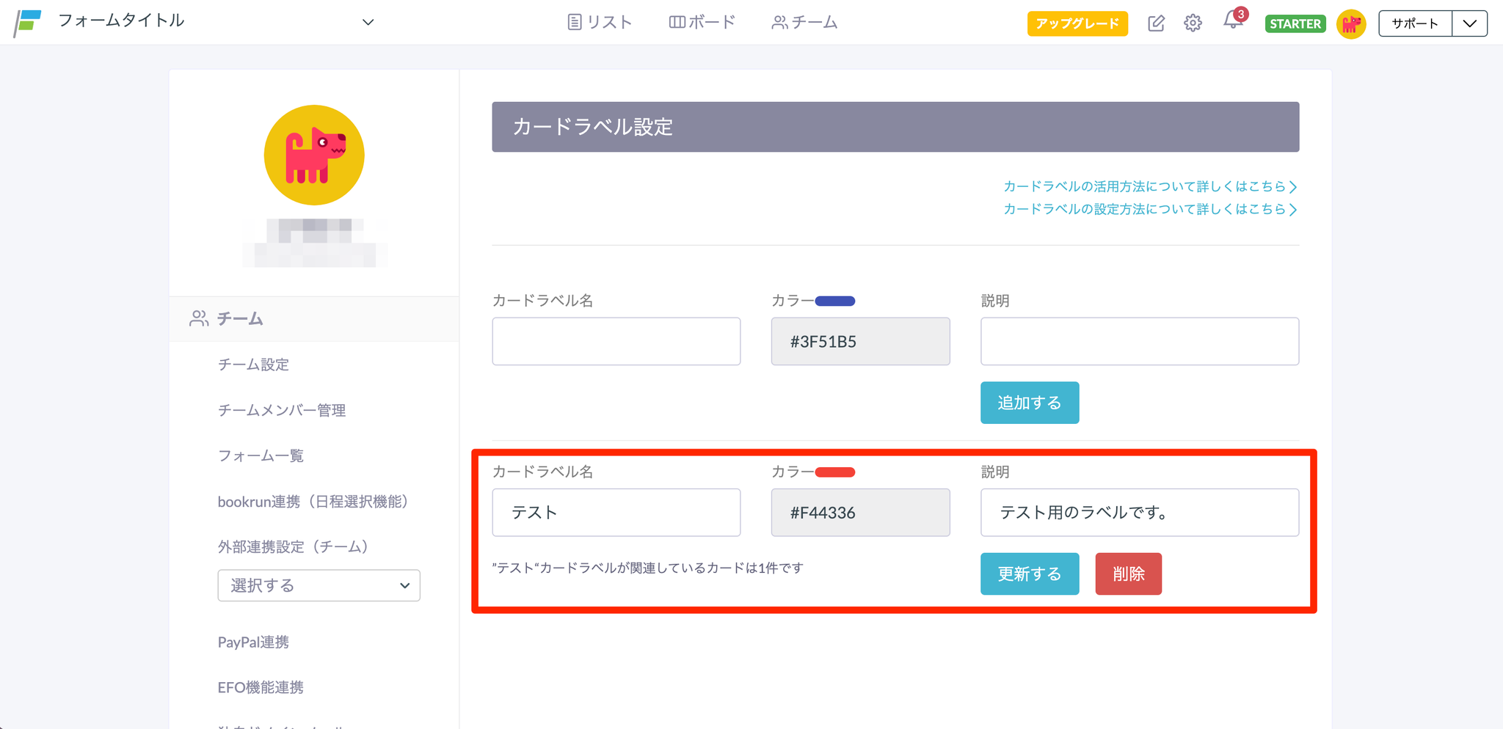This screenshot has height=729, width=1503.
Task: Click the large dog profile image
Action: 314,155
